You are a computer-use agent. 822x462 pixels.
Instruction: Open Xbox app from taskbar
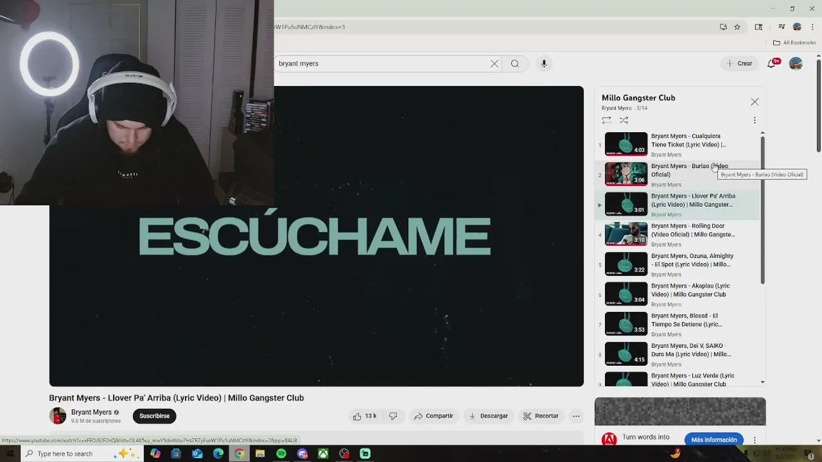pyautogui.click(x=323, y=454)
